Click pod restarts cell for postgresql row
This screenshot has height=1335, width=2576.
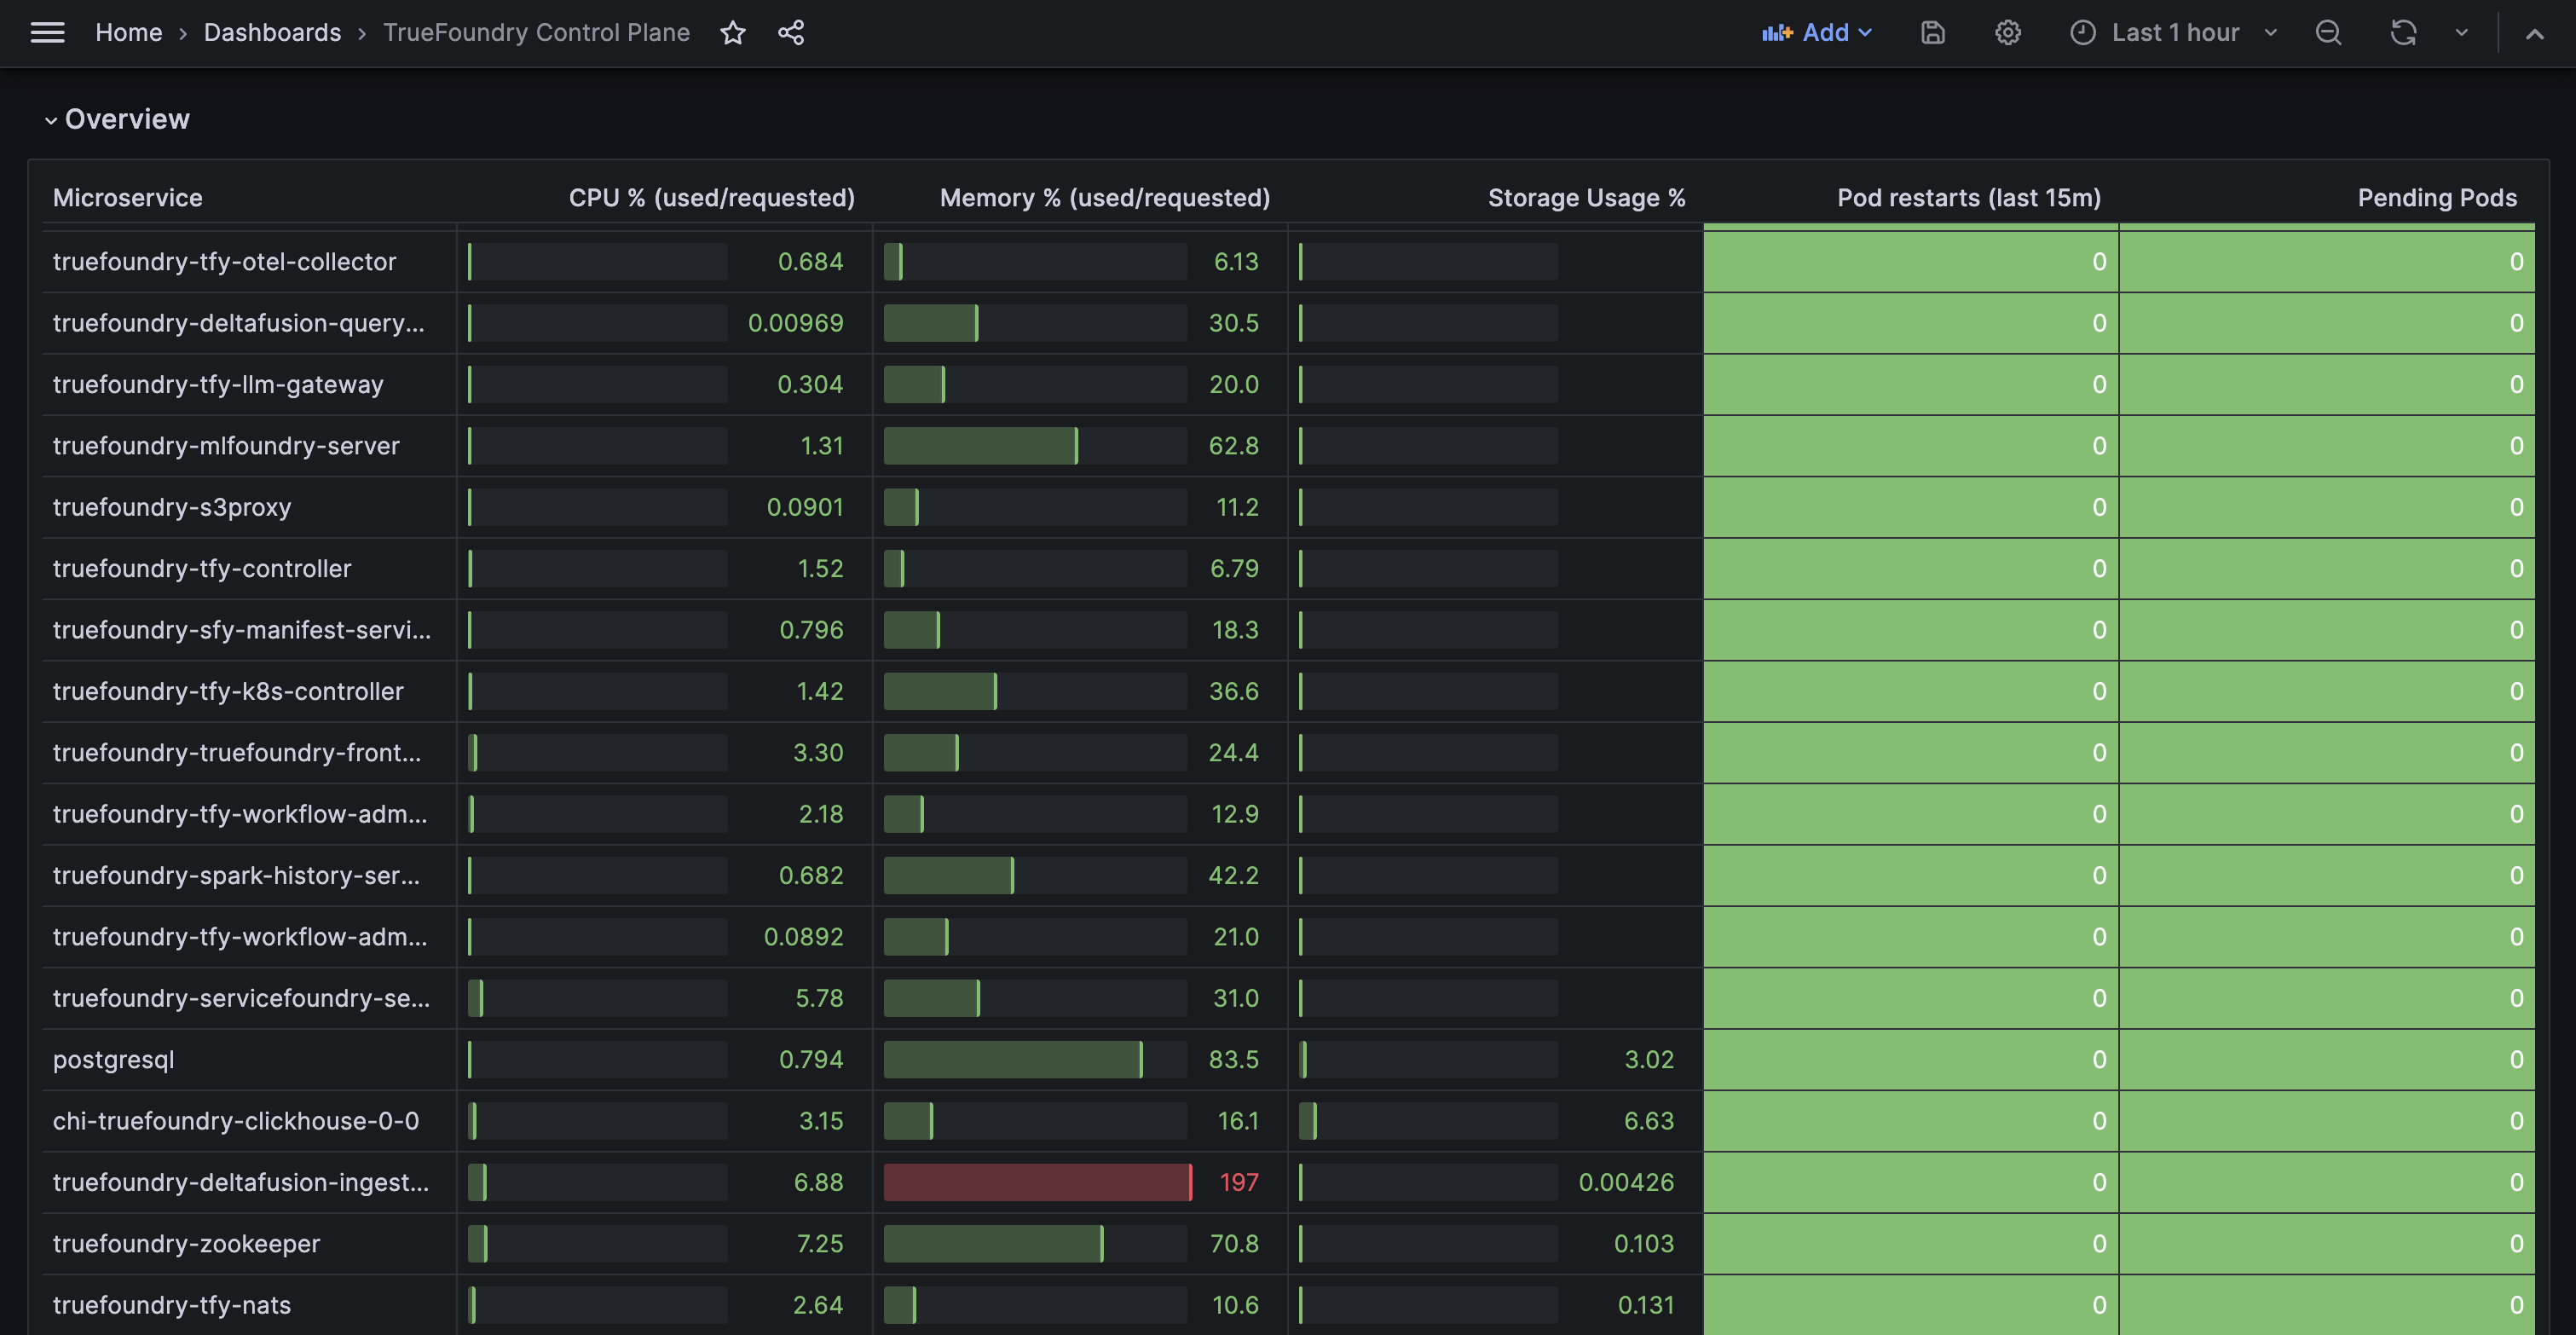[1911, 1060]
